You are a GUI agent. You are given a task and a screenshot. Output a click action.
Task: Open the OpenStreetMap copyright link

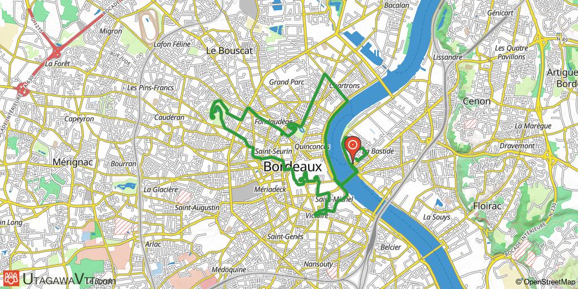[546, 282]
